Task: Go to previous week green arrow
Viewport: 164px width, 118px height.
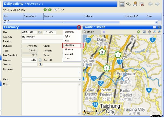Action: coord(45,10)
